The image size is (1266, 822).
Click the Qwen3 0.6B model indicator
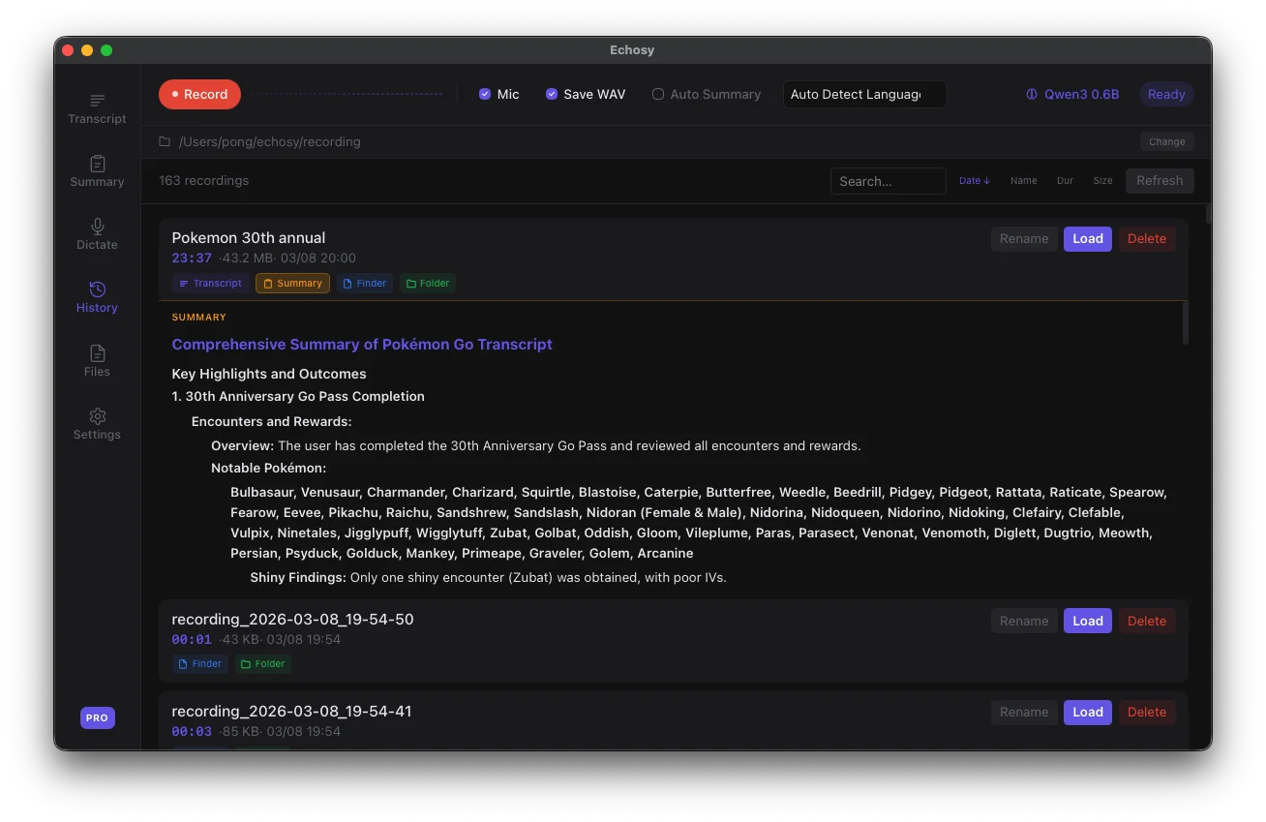click(x=1072, y=94)
